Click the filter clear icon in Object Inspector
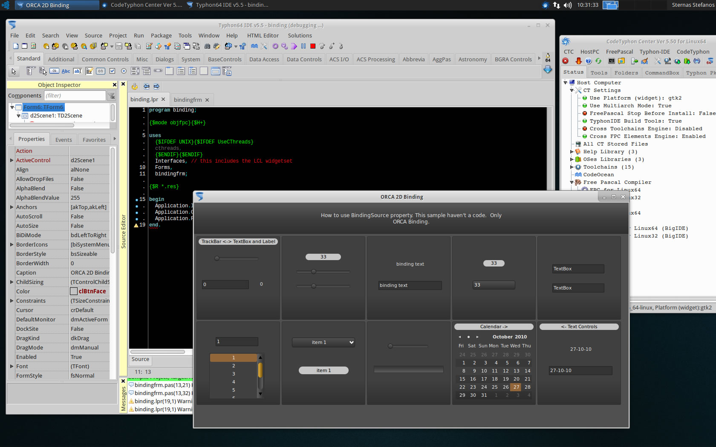 111,96
